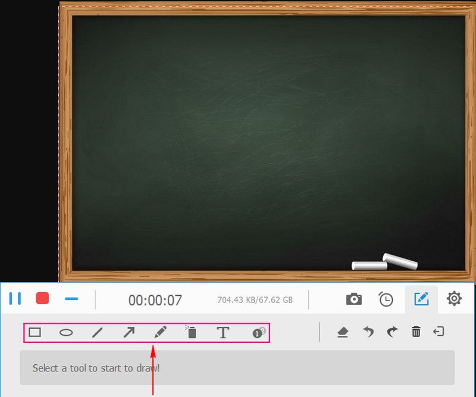The height and width of the screenshot is (397, 476).
Task: Select the Text tool
Action: click(x=223, y=332)
